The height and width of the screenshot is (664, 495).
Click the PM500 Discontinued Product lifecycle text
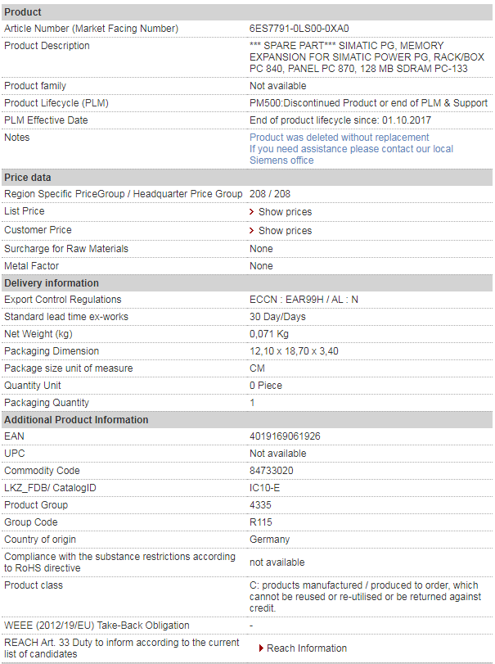pos(368,103)
